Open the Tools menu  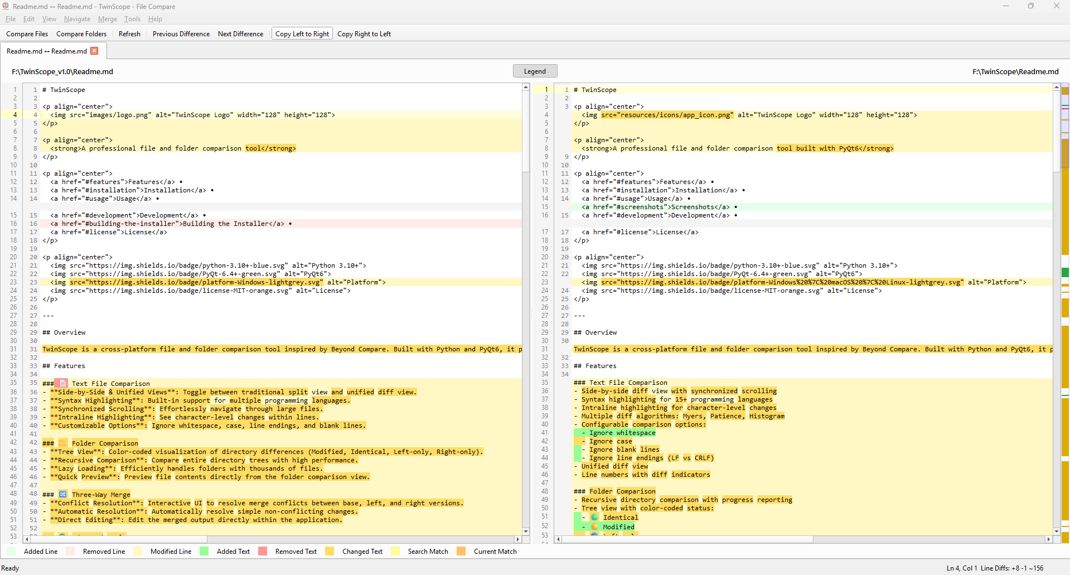coord(132,19)
